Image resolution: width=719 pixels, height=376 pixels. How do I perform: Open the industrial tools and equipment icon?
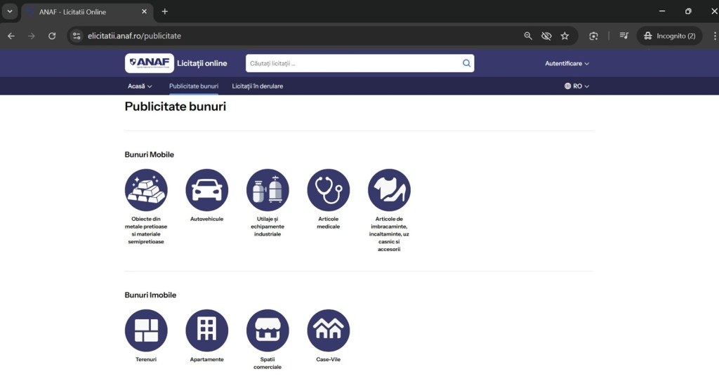pos(268,190)
